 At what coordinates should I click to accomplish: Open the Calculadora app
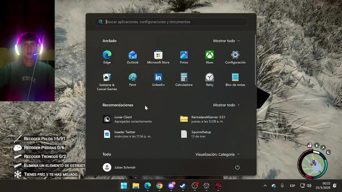(x=184, y=80)
